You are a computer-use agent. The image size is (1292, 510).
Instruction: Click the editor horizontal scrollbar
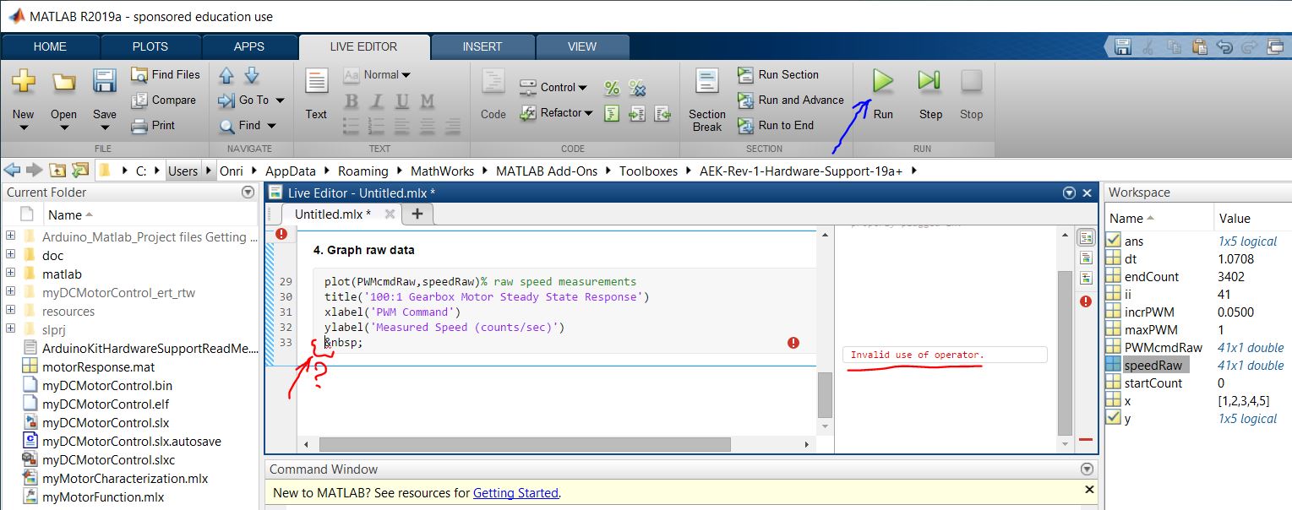tap(524, 444)
